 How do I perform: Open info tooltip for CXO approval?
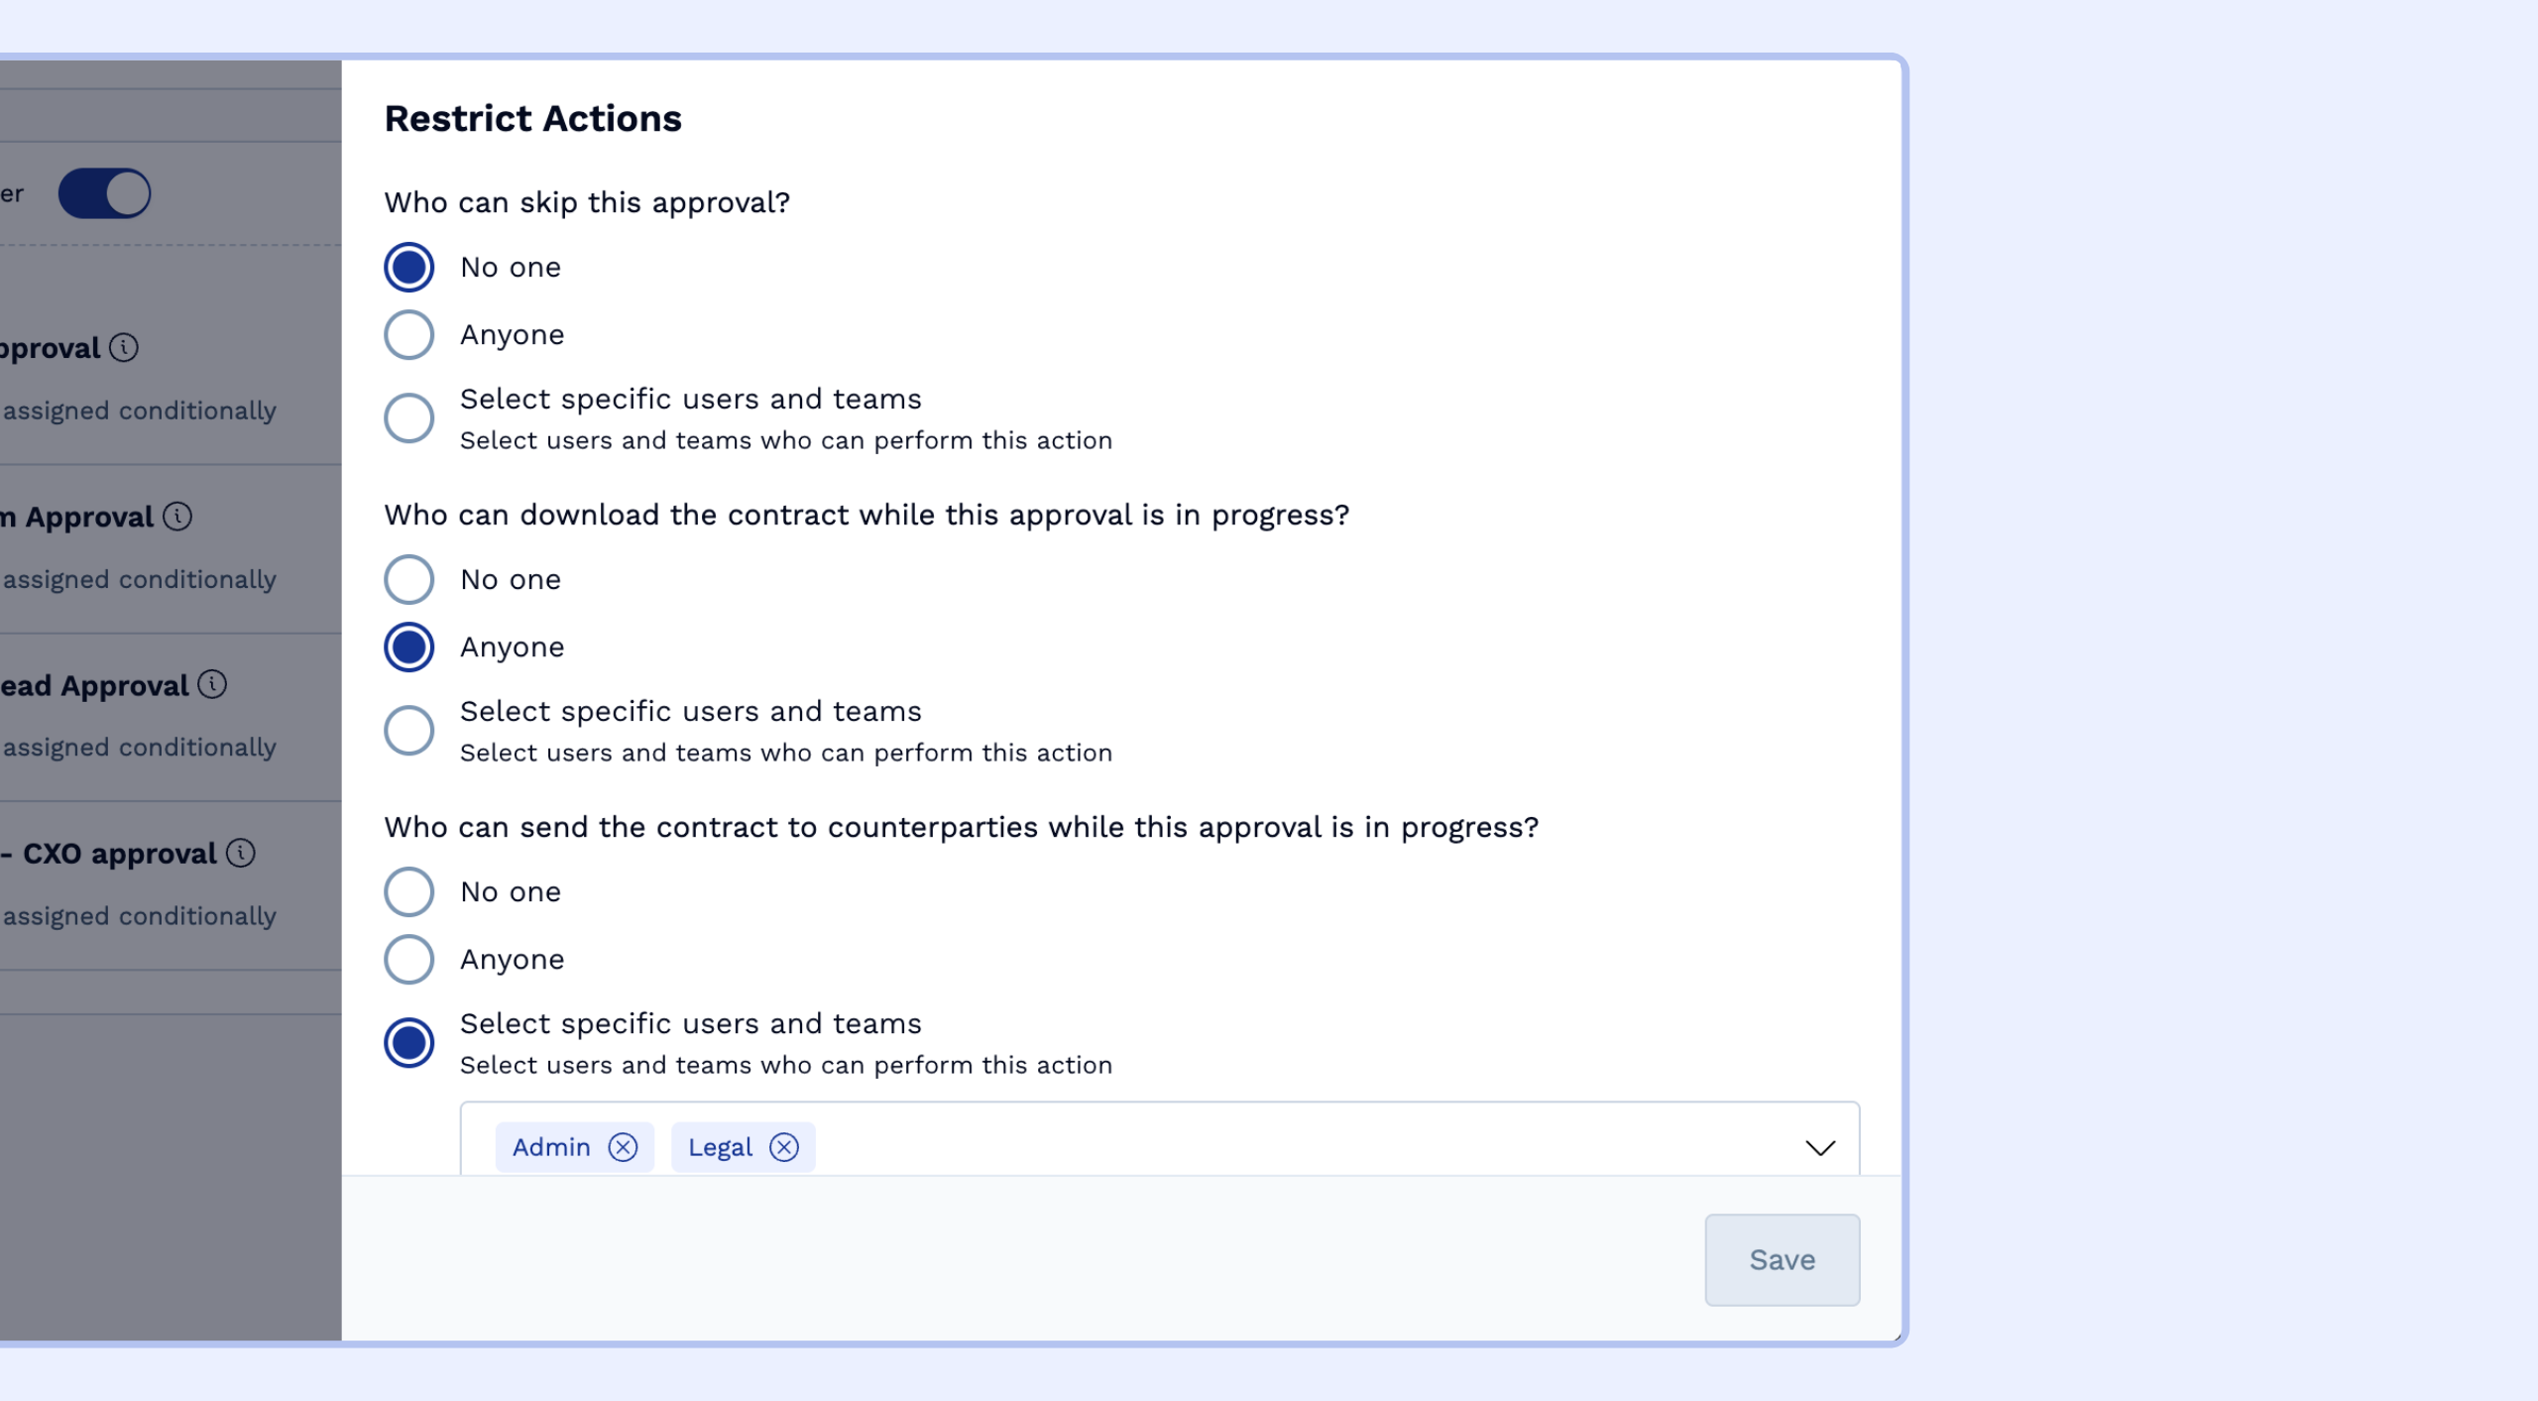tap(241, 853)
